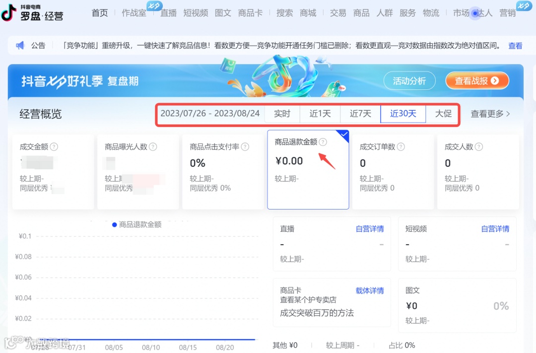Open help icon beside 商品点击支付率
Image resolution: width=536 pixels, height=353 pixels.
pos(245,147)
